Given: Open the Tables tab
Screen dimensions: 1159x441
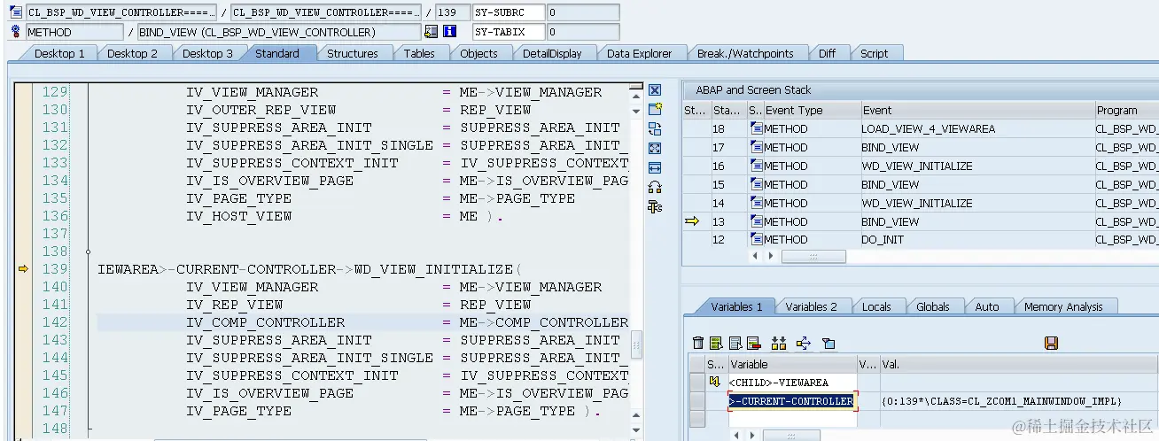Looking at the screenshot, I should point(419,53).
